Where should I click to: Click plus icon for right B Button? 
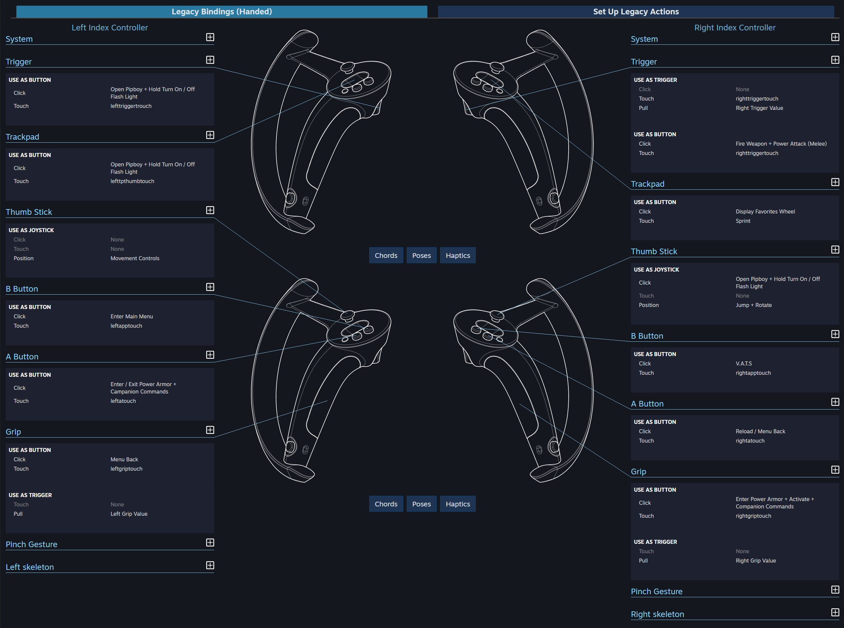[835, 334]
